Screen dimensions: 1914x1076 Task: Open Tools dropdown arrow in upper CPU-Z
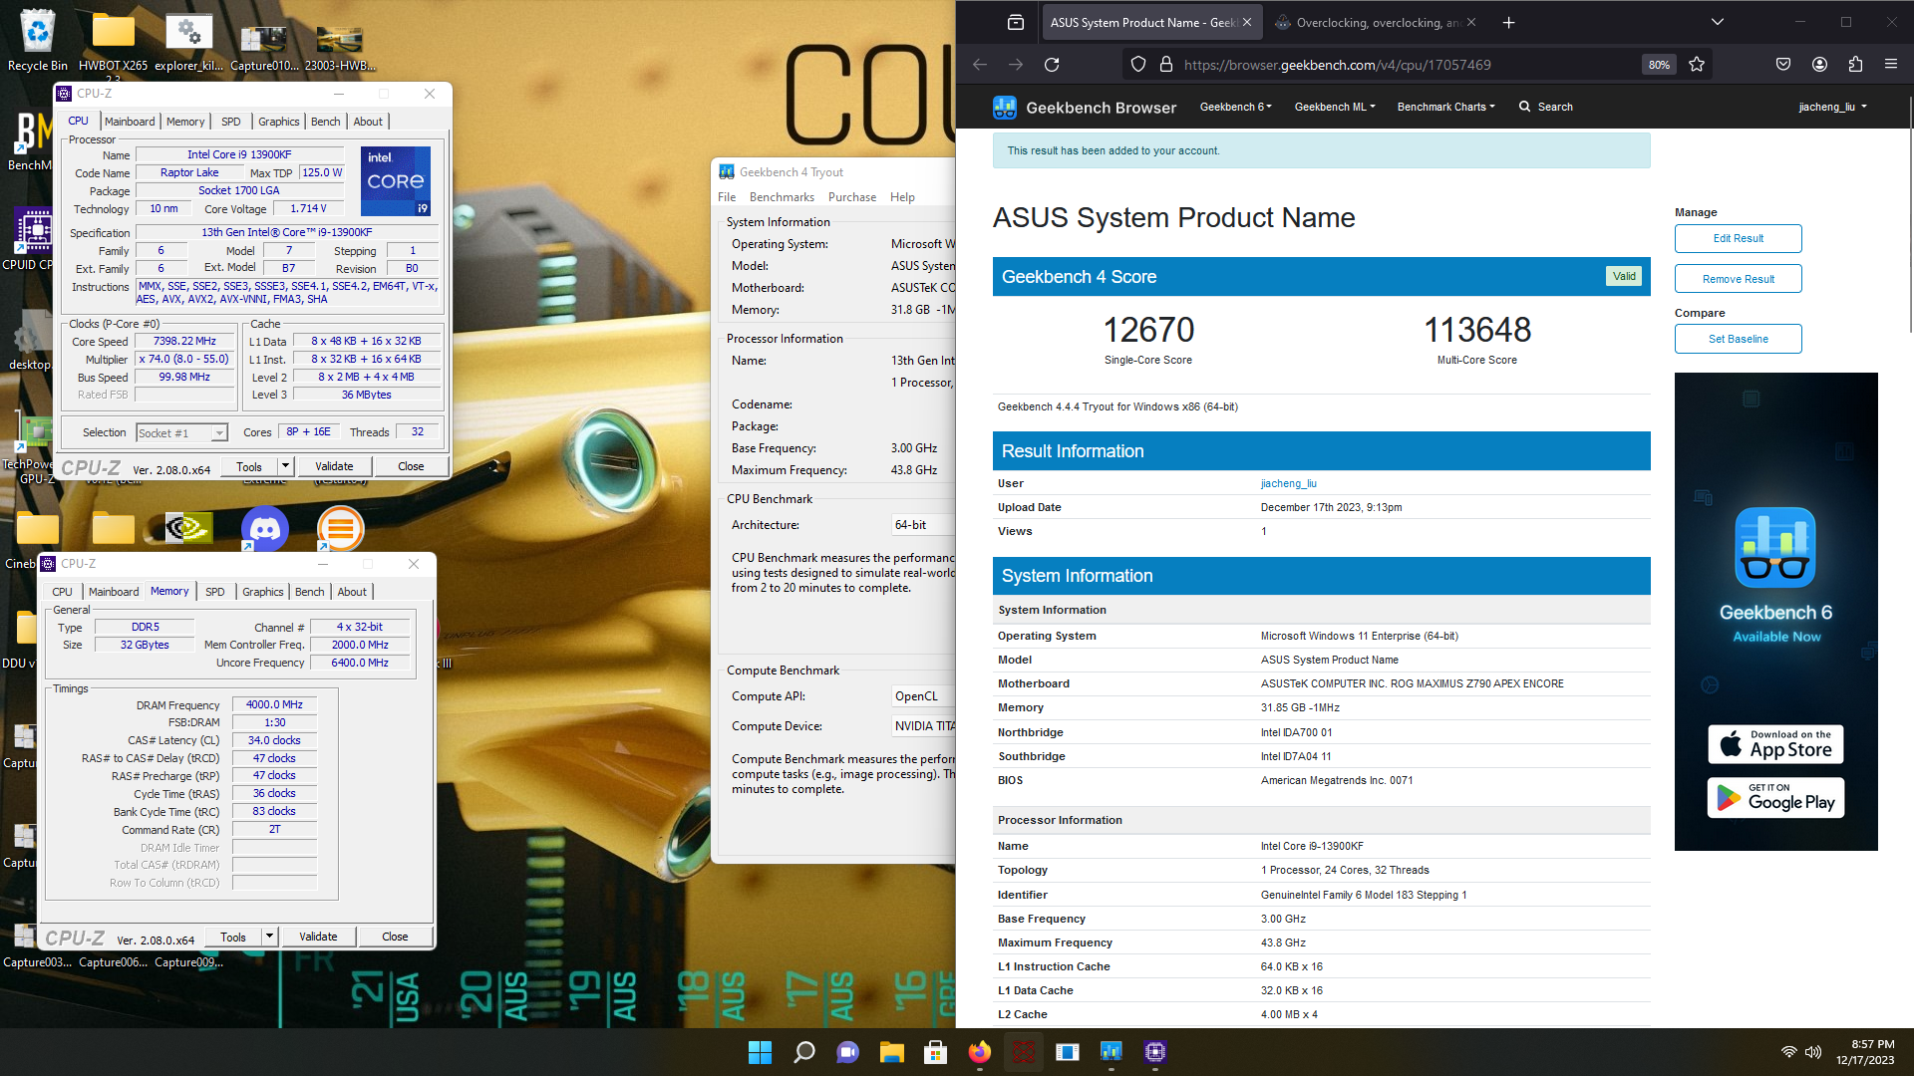click(x=285, y=466)
